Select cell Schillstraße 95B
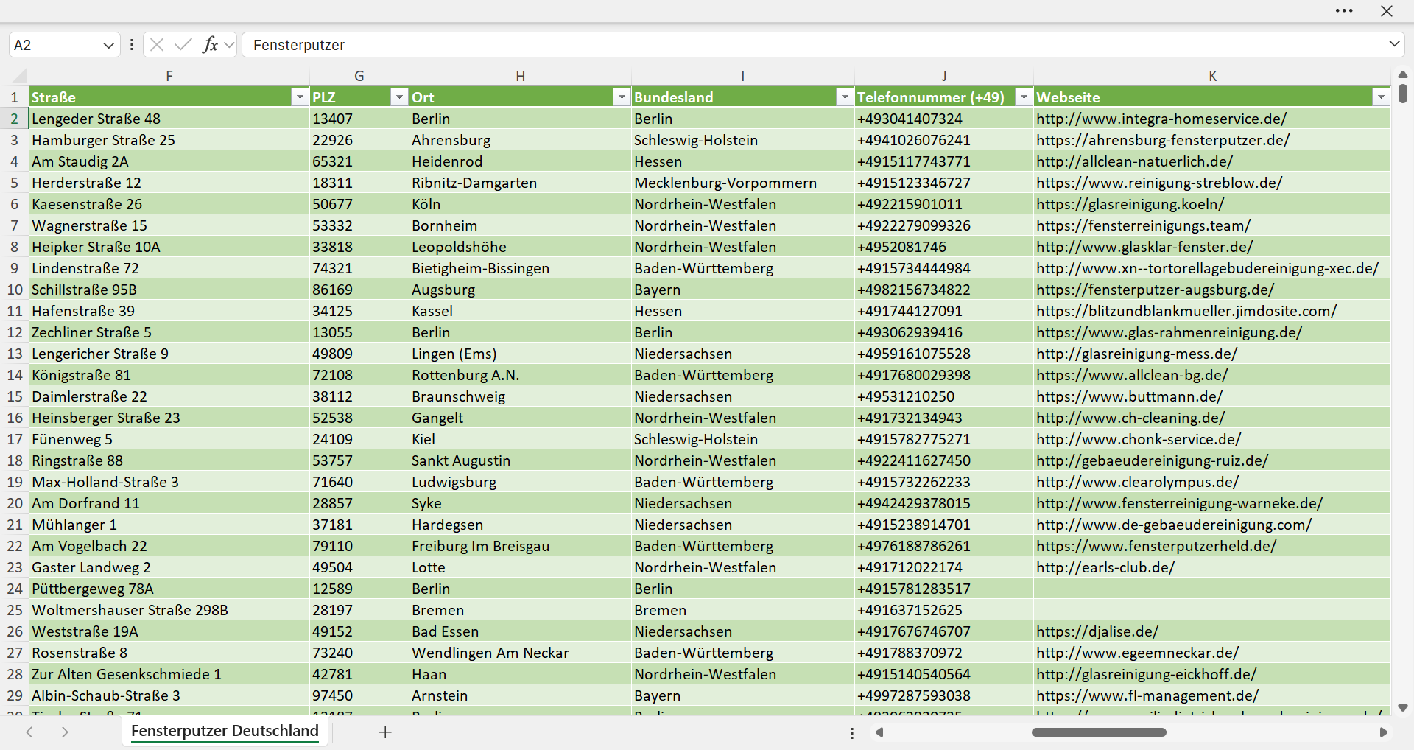This screenshot has height=750, width=1414. click(x=169, y=290)
